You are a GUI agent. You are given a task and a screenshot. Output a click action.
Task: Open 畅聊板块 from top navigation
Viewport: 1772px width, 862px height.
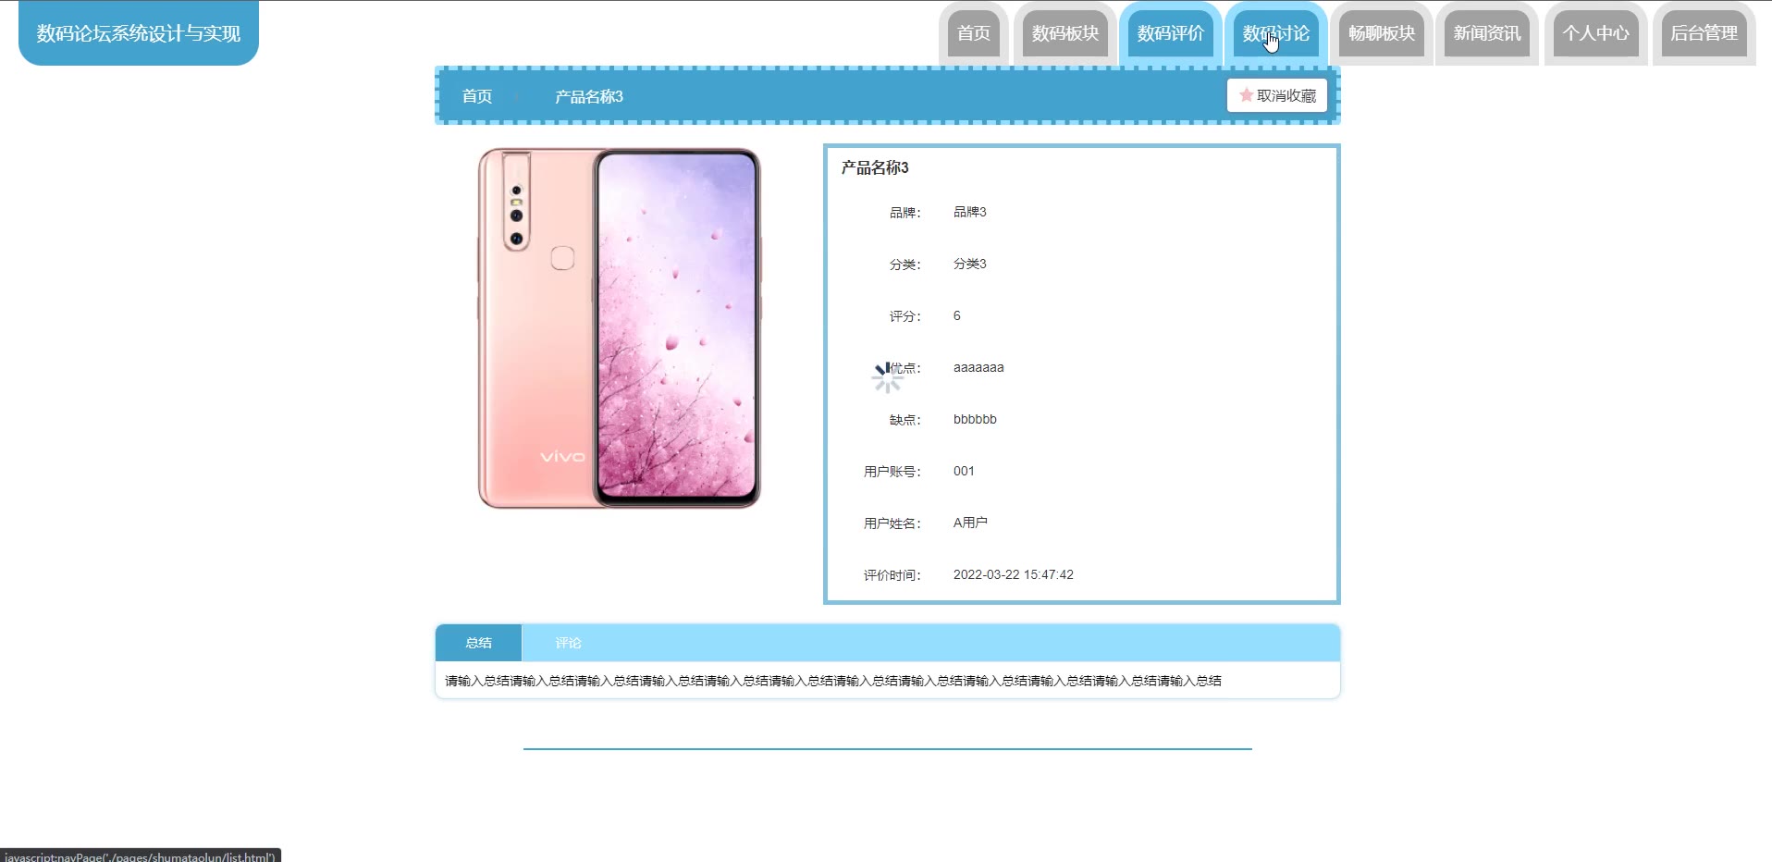pyautogui.click(x=1382, y=33)
